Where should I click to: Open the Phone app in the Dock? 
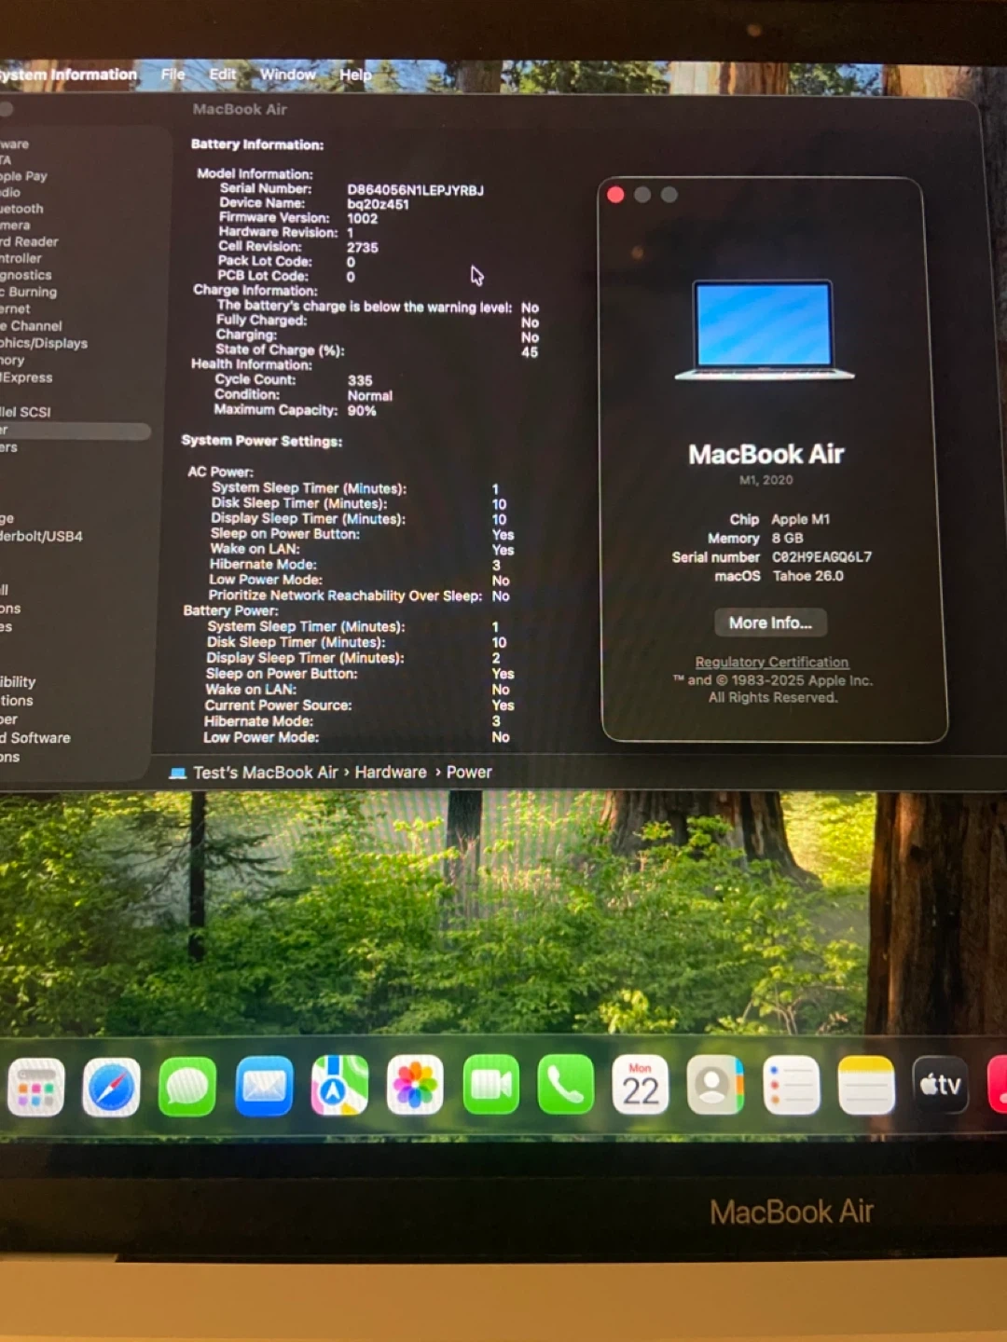566,1085
